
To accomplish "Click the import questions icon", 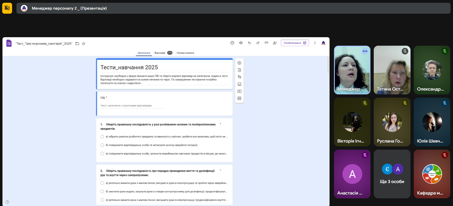I will point(239,70).
